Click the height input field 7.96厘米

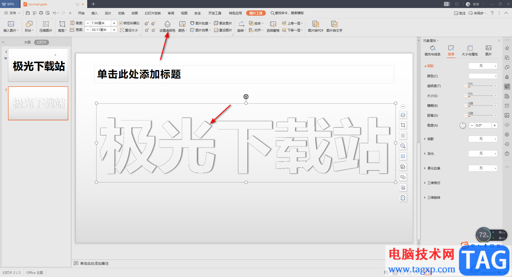(101, 23)
